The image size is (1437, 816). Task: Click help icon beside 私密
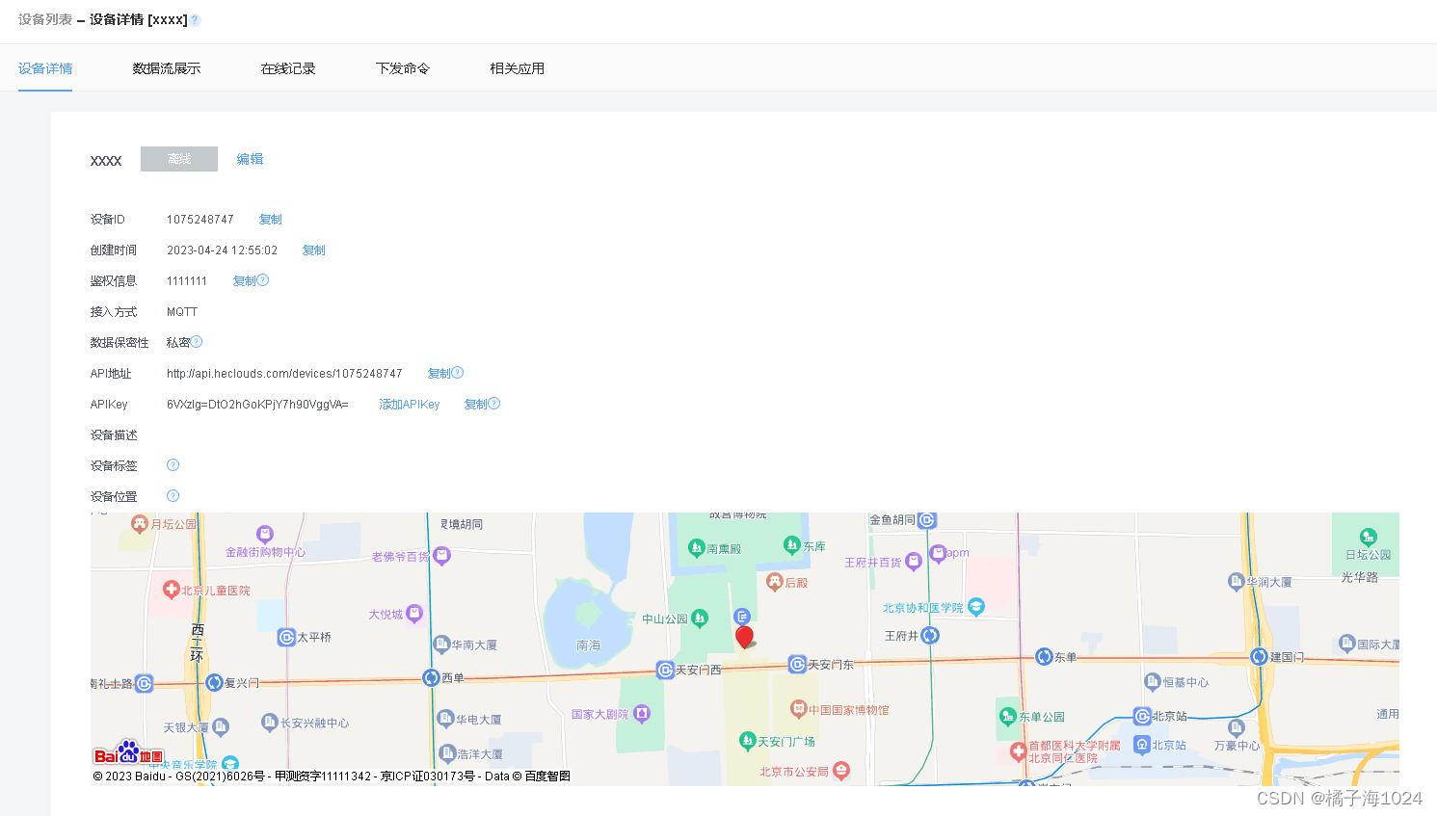point(197,342)
